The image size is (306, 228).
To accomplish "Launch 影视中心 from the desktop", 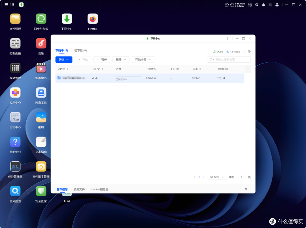I will coord(41,68).
